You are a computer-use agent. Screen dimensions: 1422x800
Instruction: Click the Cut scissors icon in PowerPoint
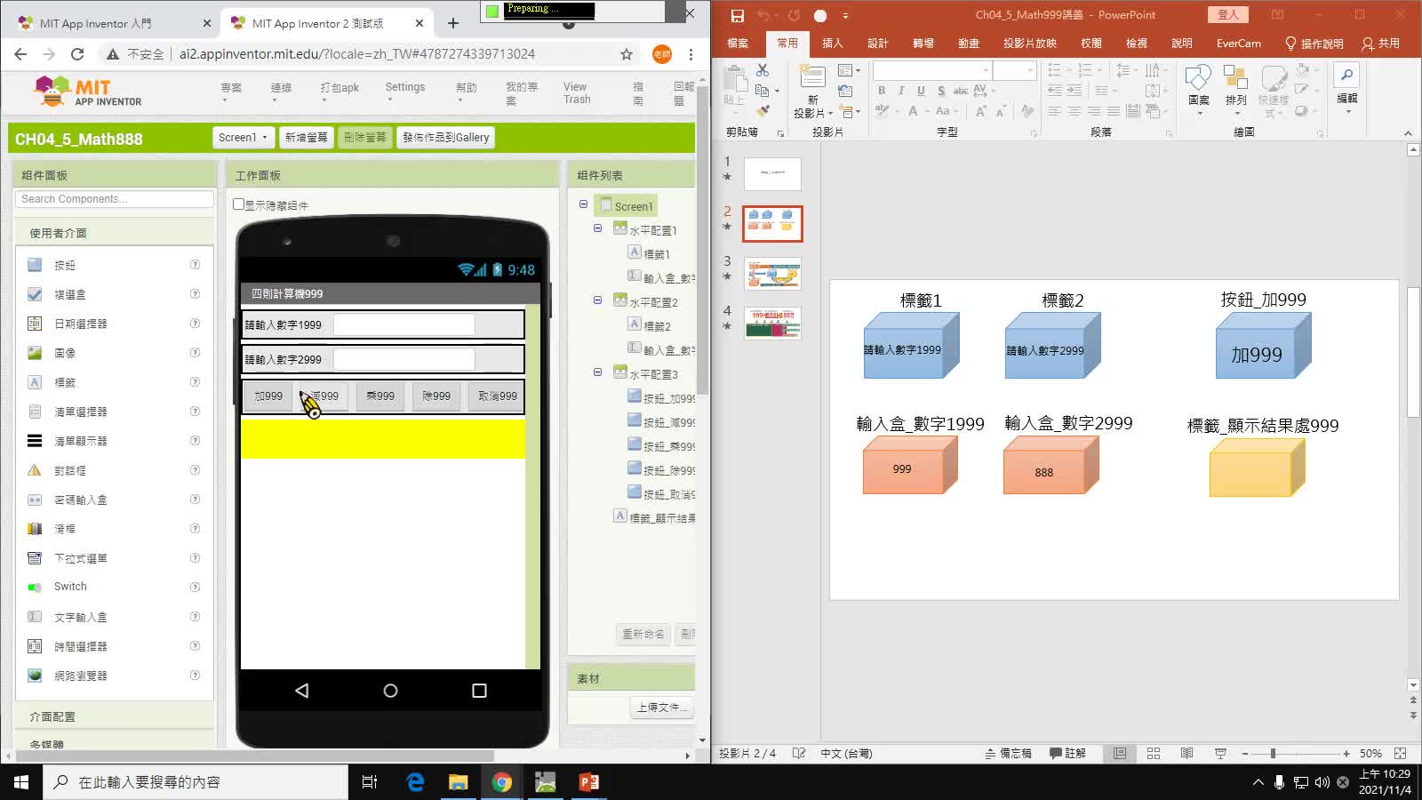[763, 70]
